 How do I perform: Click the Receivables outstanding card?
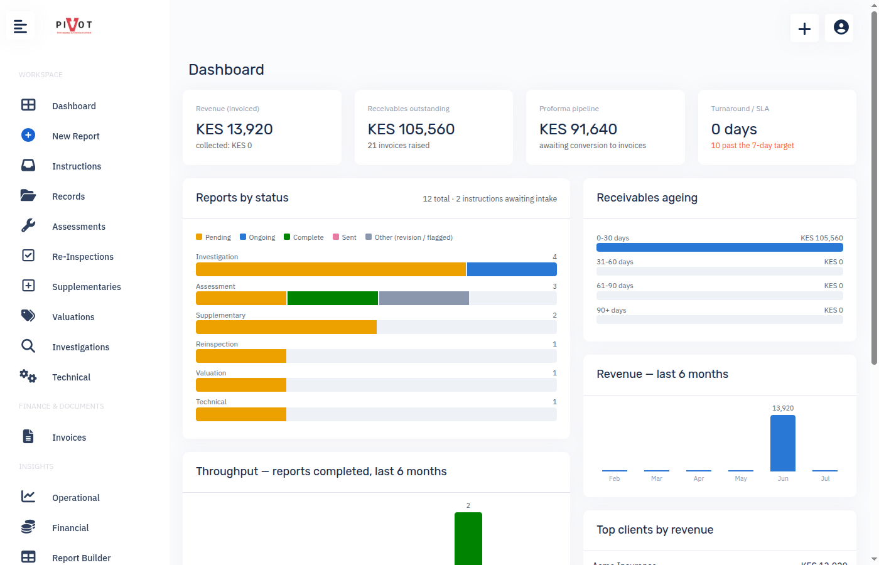(x=434, y=127)
